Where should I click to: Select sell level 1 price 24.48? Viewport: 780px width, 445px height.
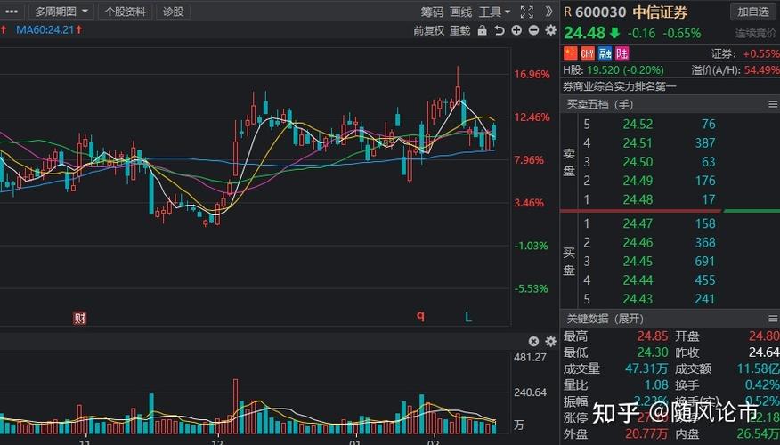pyautogui.click(x=638, y=199)
